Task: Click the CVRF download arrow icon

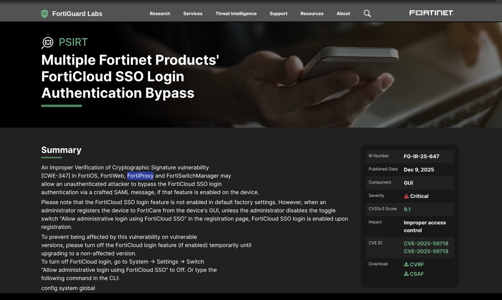Action: tap(406, 264)
